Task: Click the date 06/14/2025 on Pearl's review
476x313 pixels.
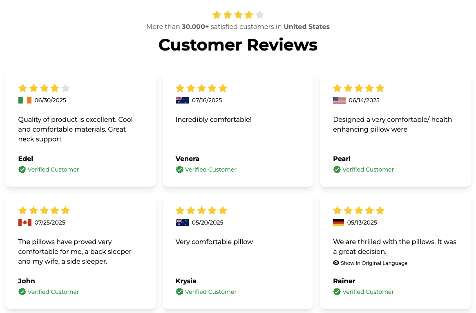Action: tap(363, 100)
